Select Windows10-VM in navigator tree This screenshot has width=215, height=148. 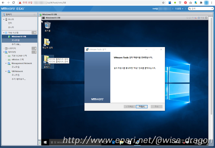point(19,37)
